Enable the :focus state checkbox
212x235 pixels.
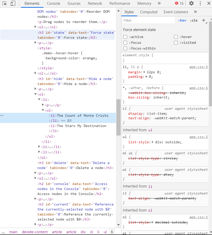point(125,42)
